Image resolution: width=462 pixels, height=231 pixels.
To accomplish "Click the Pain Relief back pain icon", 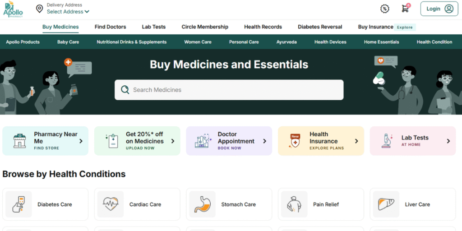I will point(294,204).
